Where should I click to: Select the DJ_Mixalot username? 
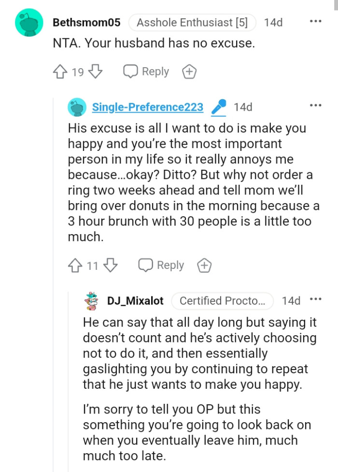136,300
